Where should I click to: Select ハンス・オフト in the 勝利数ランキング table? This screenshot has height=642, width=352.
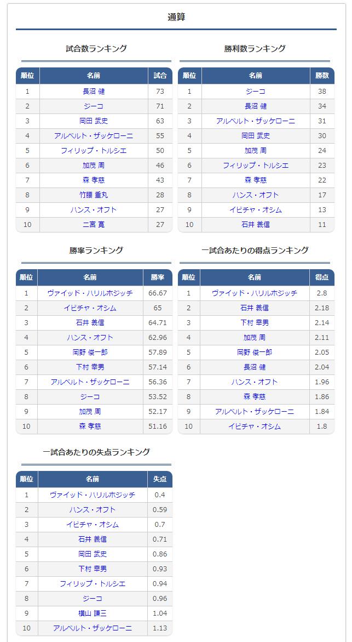pyautogui.click(x=255, y=195)
